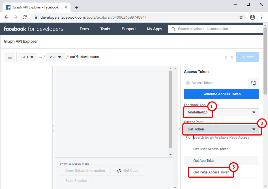Open the GET method dropdown
The height and width of the screenshot is (189, 268).
(x=27, y=57)
